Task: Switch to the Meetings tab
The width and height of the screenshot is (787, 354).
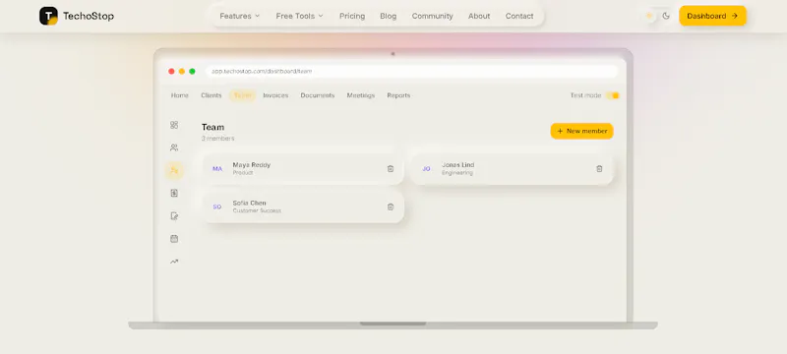Action: tap(361, 95)
